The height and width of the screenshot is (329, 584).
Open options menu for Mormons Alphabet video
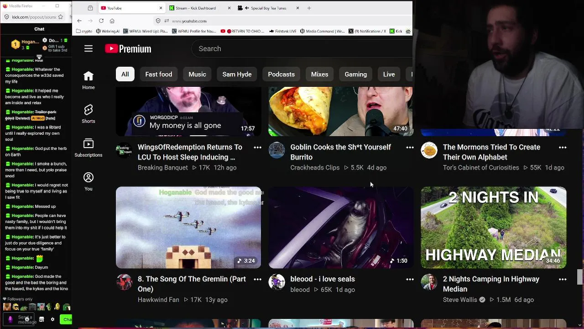pyautogui.click(x=563, y=147)
